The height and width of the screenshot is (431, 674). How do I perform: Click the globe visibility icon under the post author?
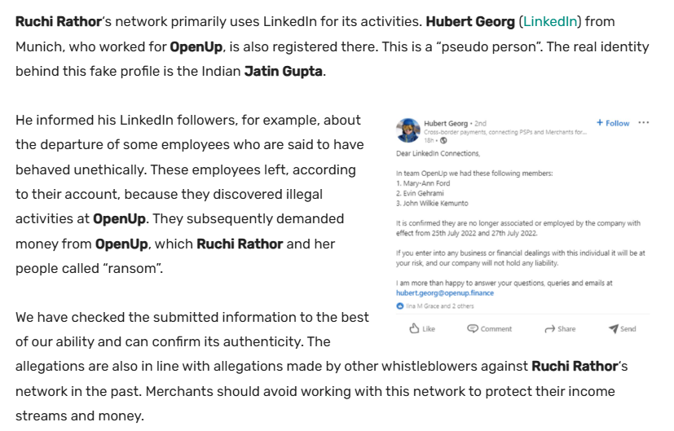(443, 140)
